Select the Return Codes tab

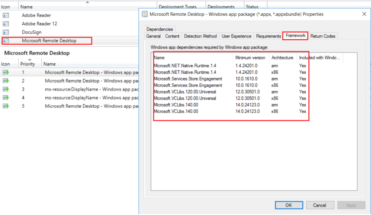point(323,36)
